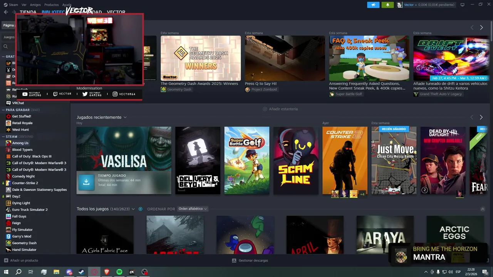Open the Orden alfabético sort dropdown
Screen dimensions: 493x277
coord(193,209)
